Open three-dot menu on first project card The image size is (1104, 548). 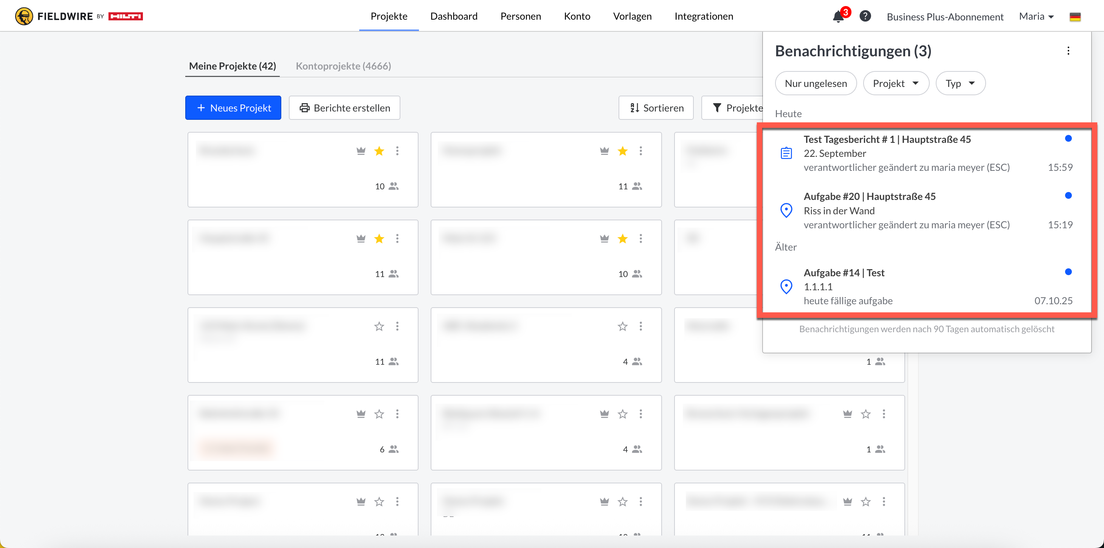397,151
